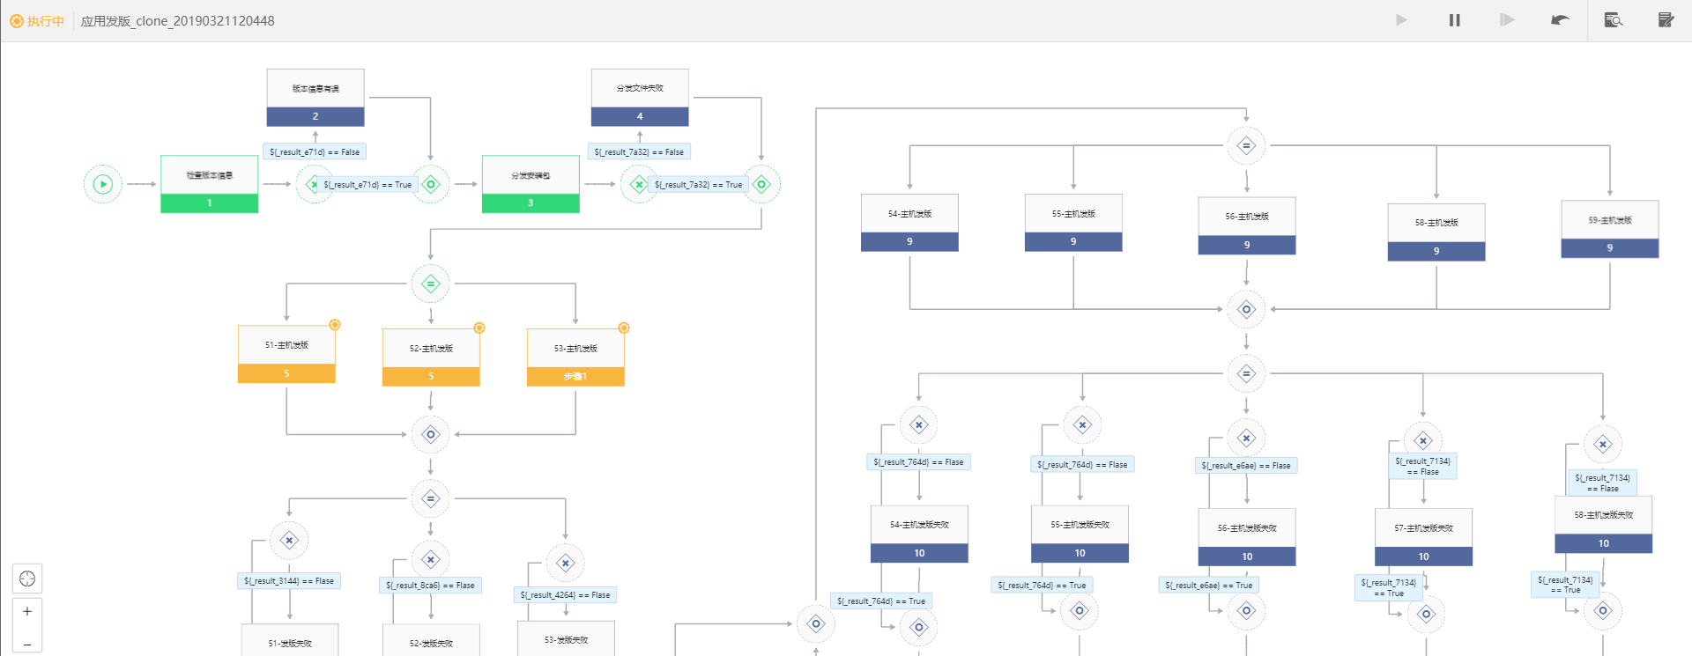Open the view task details icon
The width and height of the screenshot is (1692, 656).
tap(1614, 20)
